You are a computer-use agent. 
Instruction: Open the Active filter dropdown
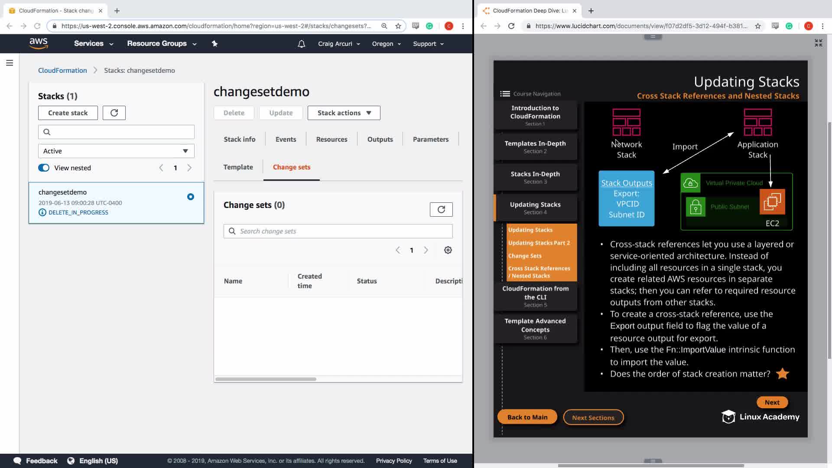(x=116, y=151)
